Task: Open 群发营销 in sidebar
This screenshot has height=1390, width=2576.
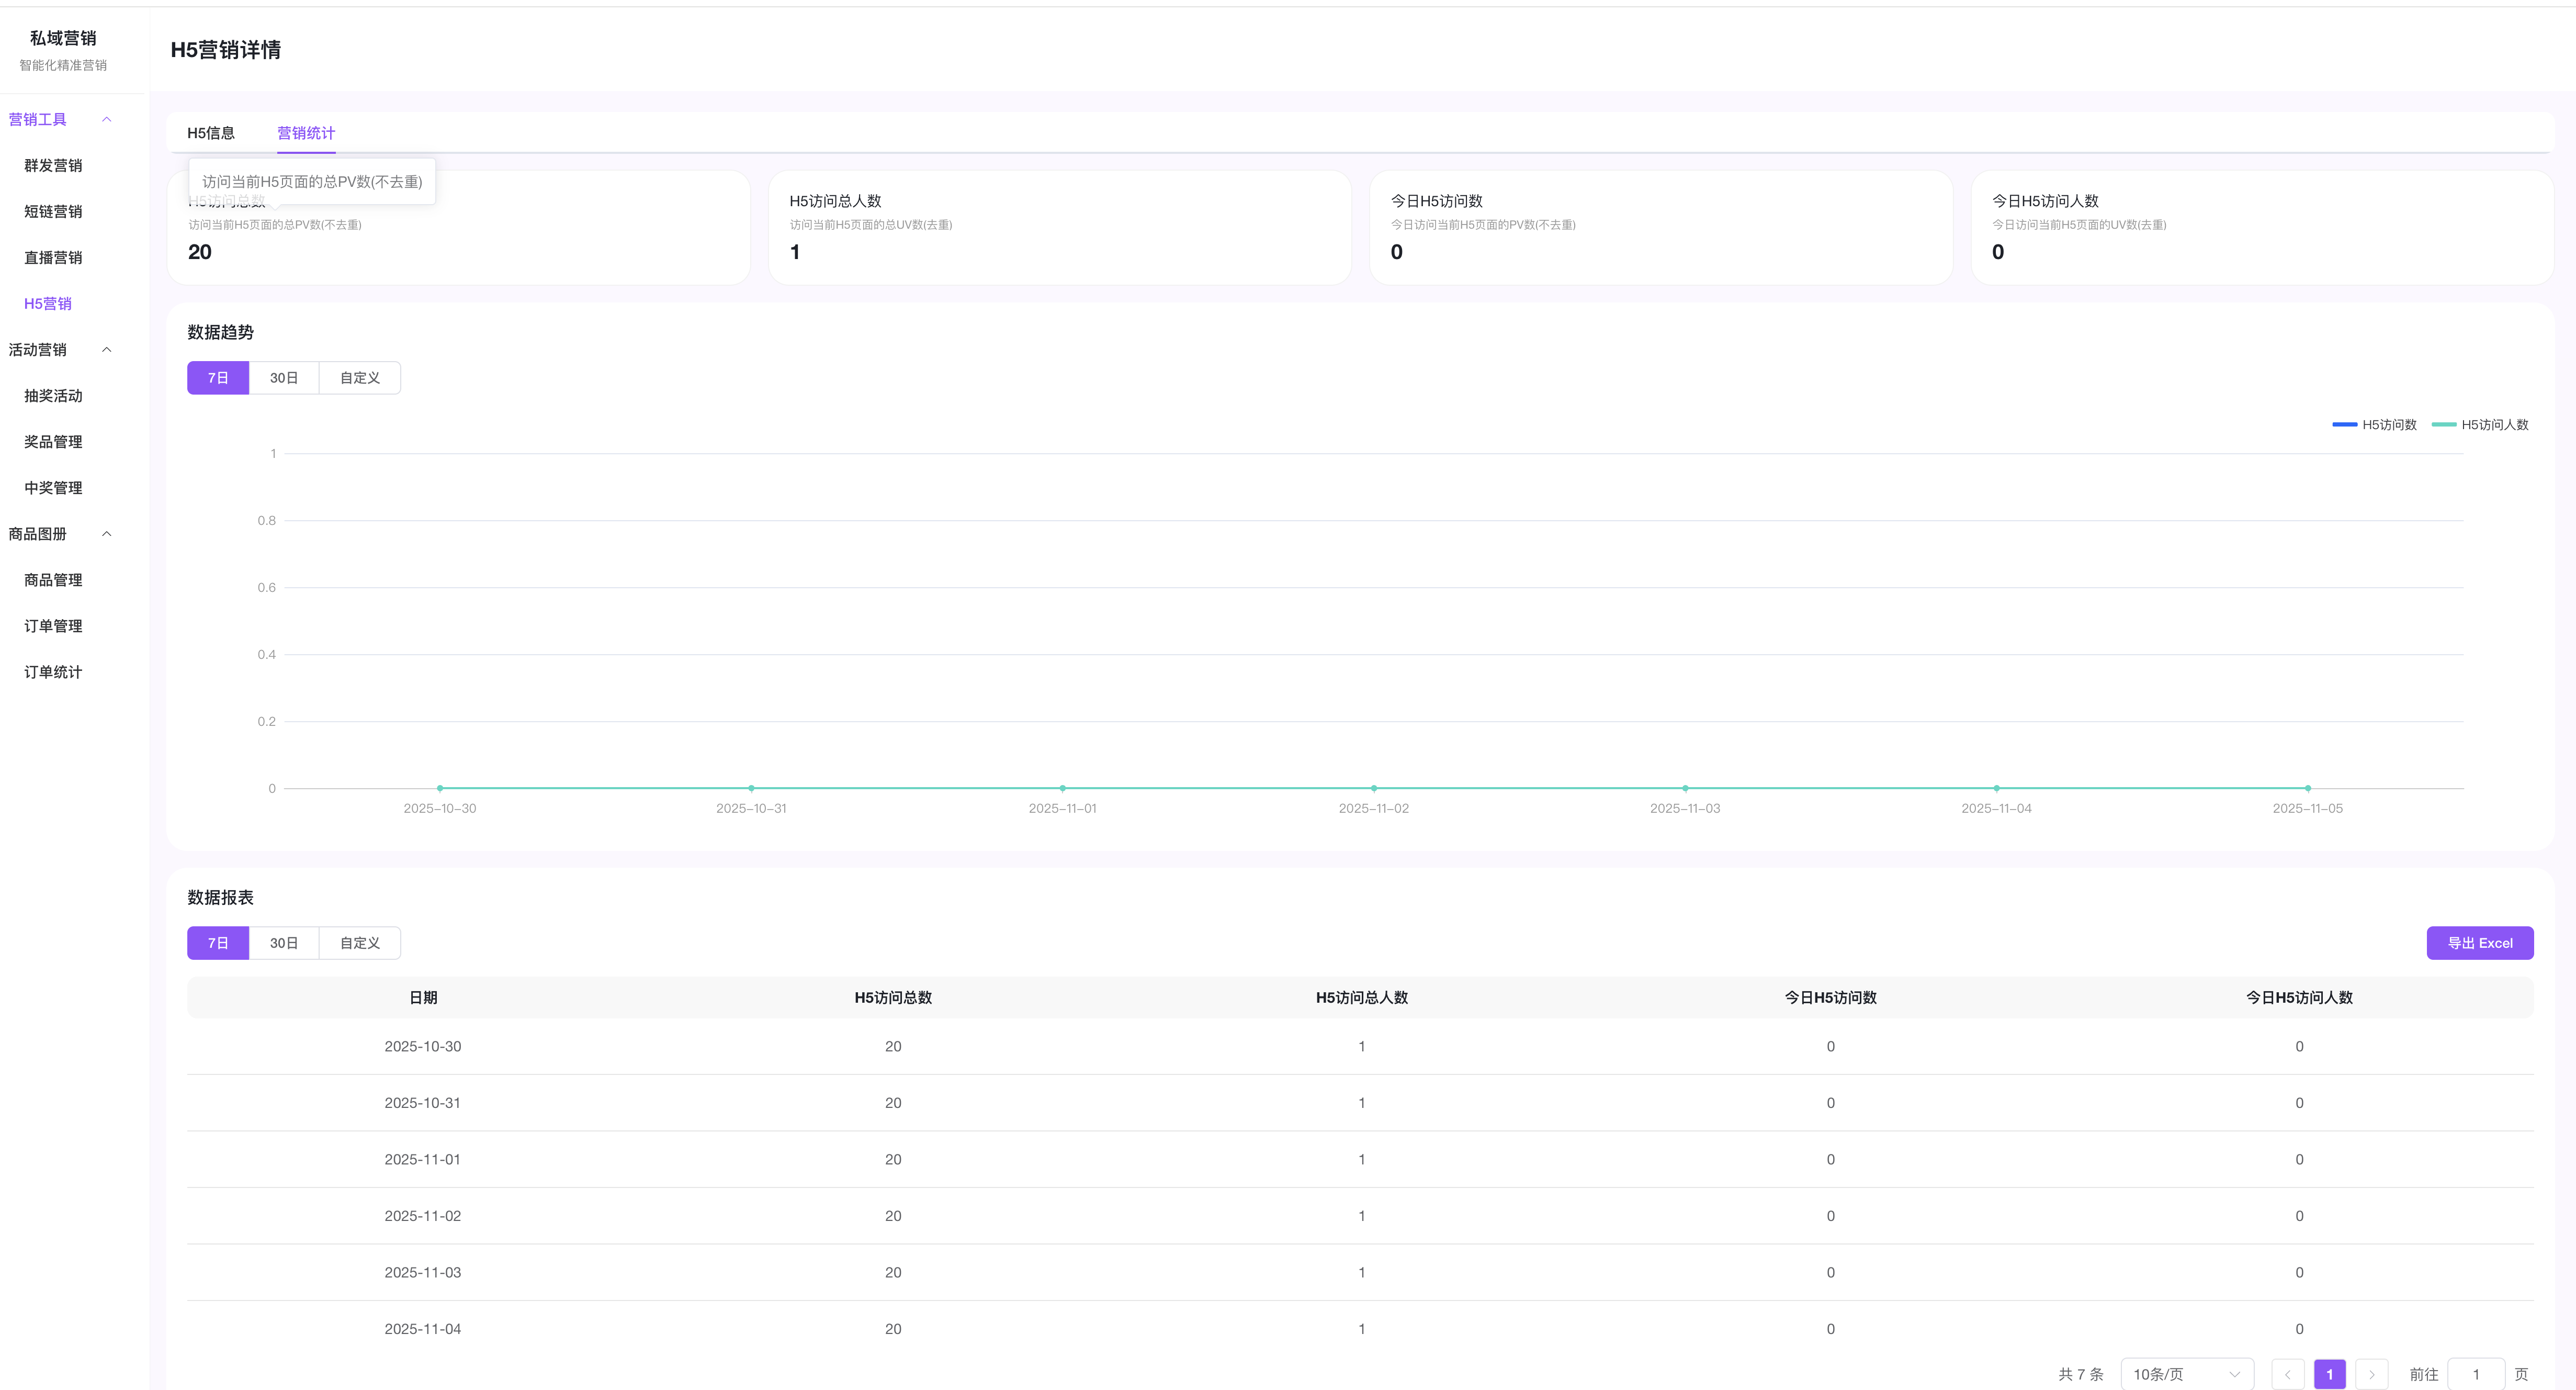Action: click(x=53, y=165)
